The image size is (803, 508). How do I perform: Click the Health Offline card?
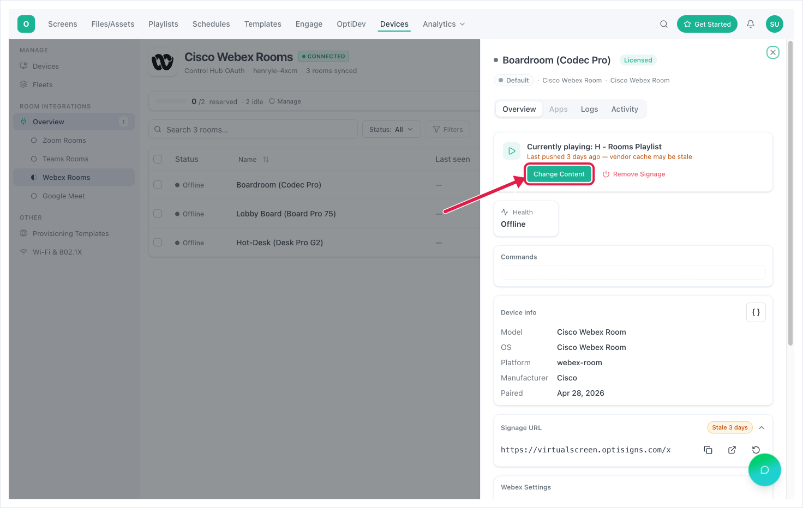526,219
